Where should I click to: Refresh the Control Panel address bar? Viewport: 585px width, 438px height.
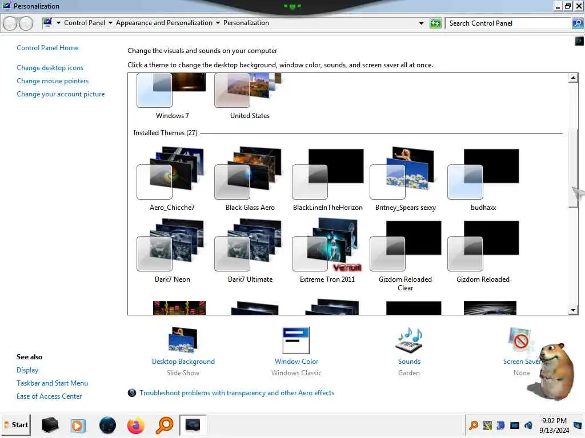tap(435, 23)
